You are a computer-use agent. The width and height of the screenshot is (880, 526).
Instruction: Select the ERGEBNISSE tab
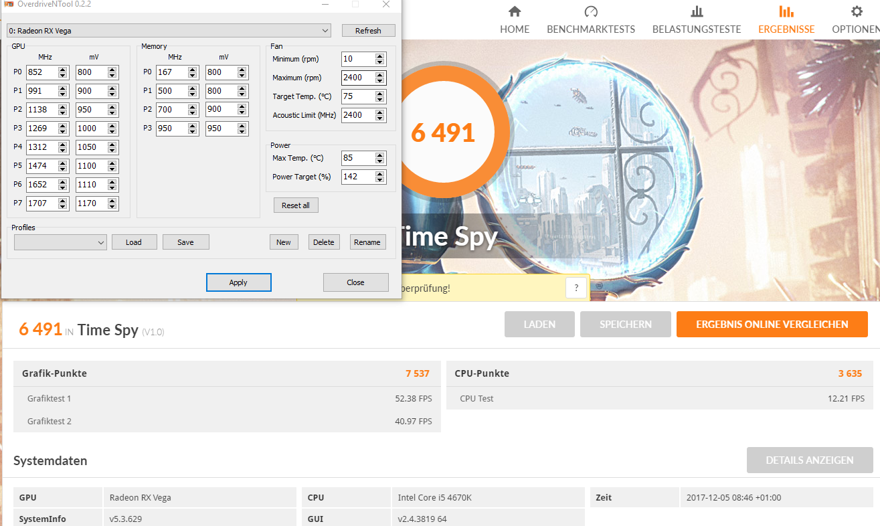point(786,19)
